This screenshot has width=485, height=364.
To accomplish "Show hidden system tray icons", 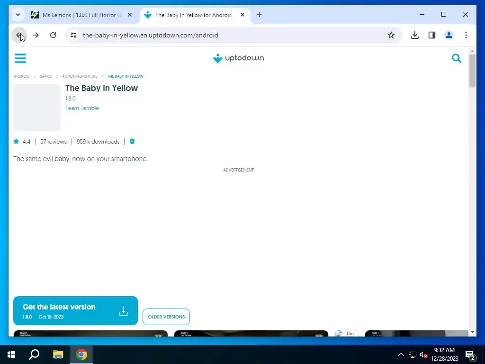I will click(x=401, y=355).
